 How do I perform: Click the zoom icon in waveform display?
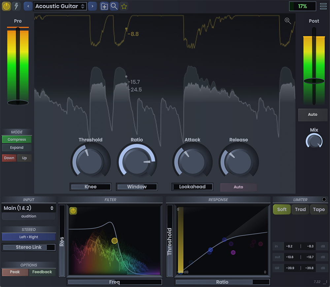288,21
